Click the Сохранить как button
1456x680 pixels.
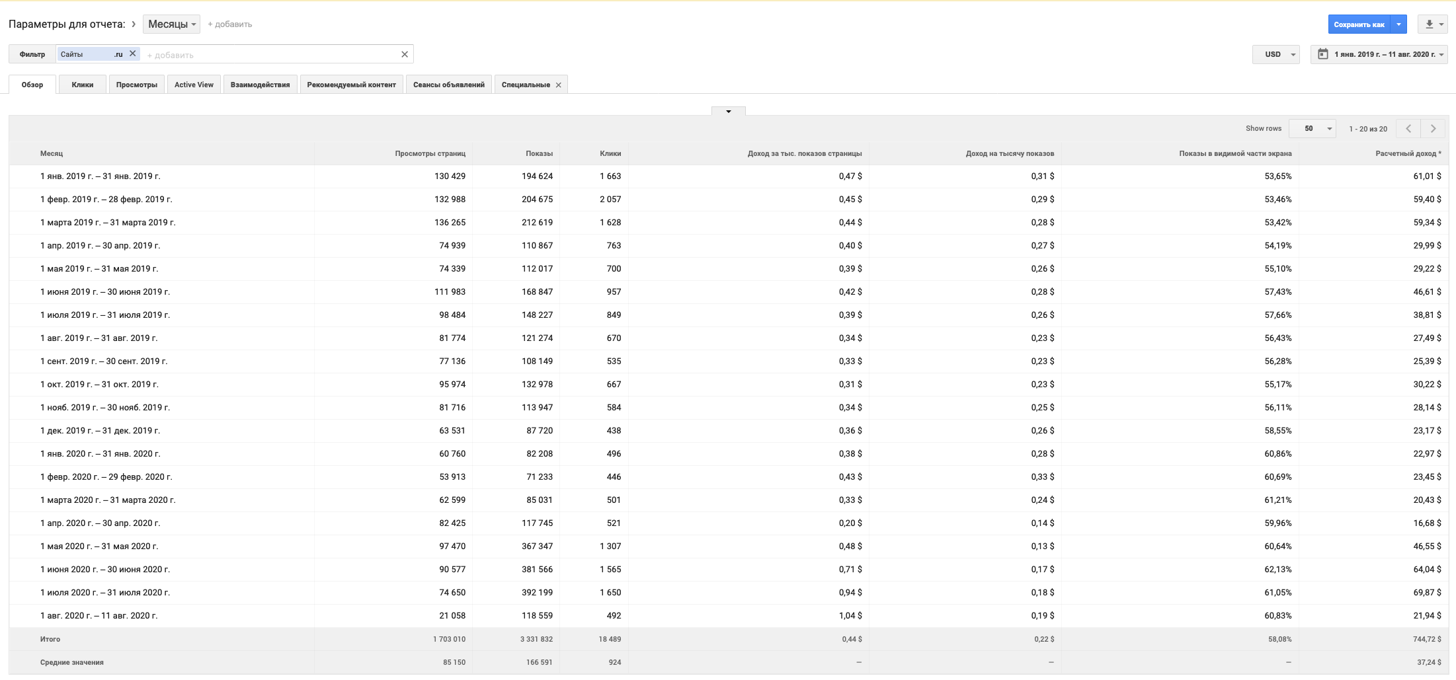click(1359, 24)
